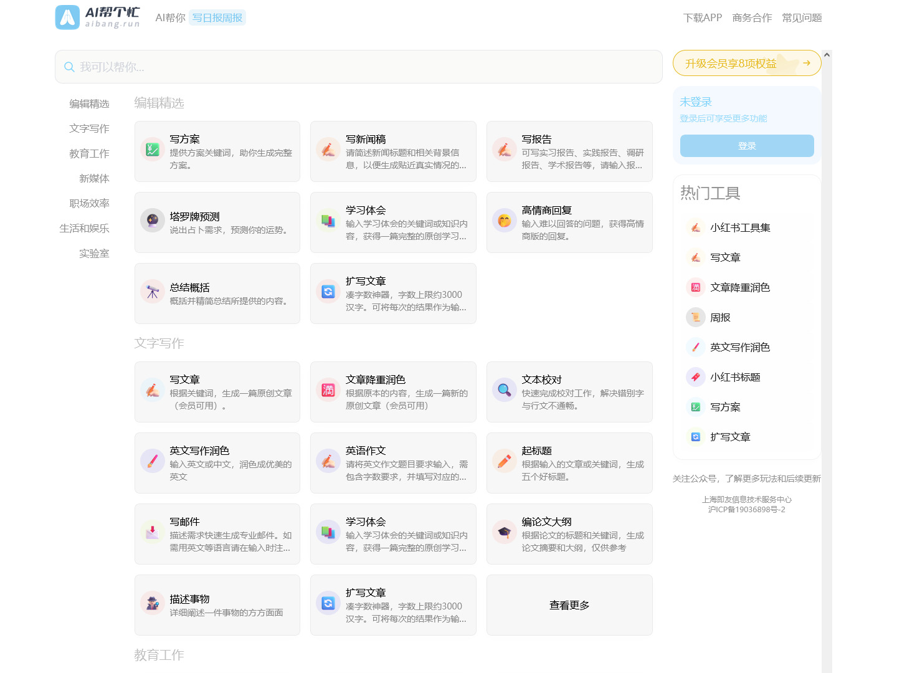Go to 教育工作 category in sidebar
This screenshot has height=673, width=897.
pyautogui.click(x=89, y=153)
